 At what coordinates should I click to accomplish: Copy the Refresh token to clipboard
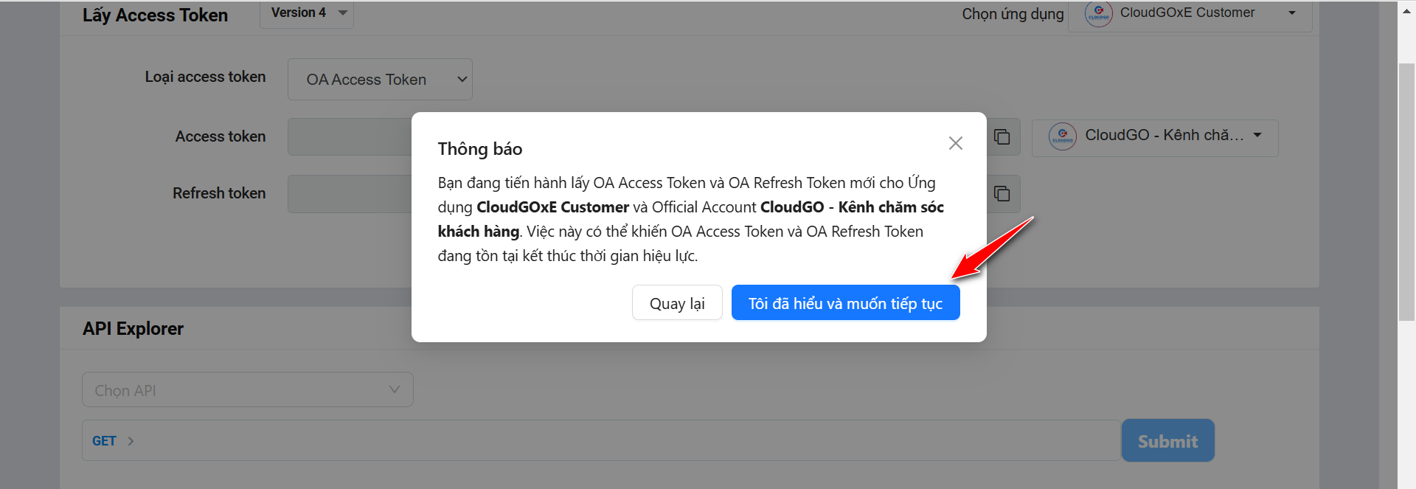point(1003,193)
